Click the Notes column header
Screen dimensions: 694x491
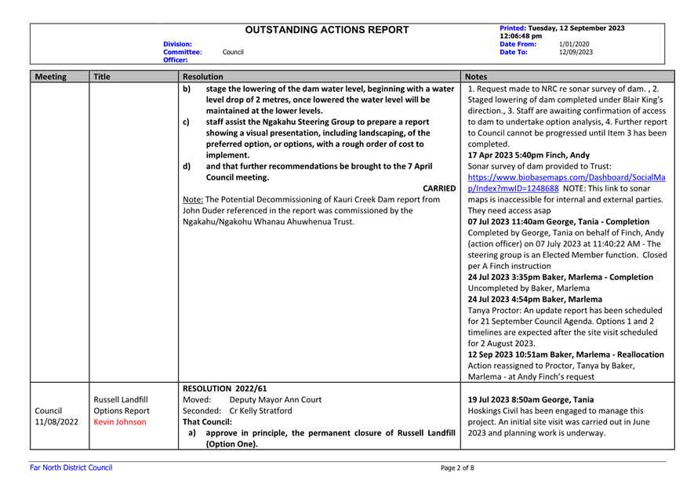[477, 78]
